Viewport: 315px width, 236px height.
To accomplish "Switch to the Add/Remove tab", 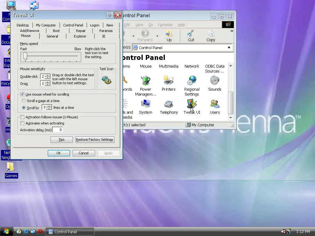I will click(x=30, y=31).
